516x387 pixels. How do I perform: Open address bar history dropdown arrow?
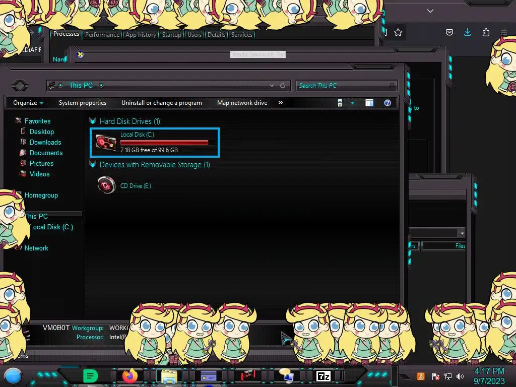click(x=272, y=86)
